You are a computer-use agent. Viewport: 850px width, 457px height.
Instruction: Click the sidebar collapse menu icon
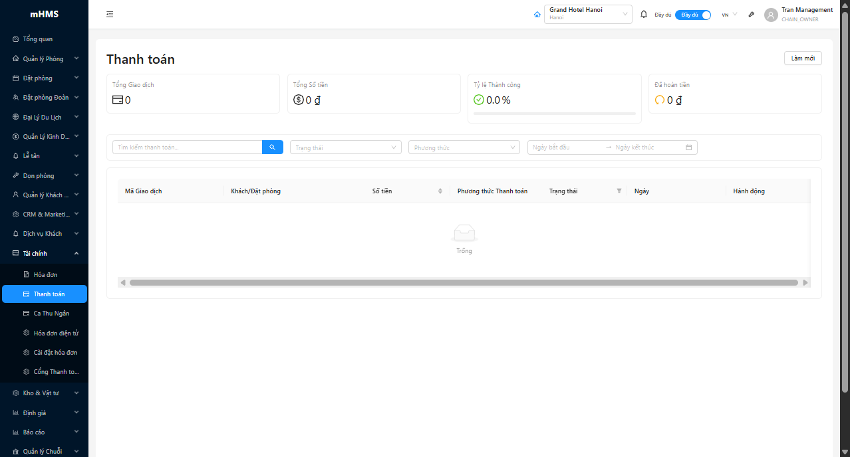(110, 15)
